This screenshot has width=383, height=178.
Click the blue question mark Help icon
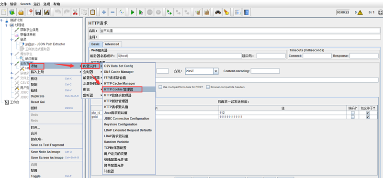[247, 12]
